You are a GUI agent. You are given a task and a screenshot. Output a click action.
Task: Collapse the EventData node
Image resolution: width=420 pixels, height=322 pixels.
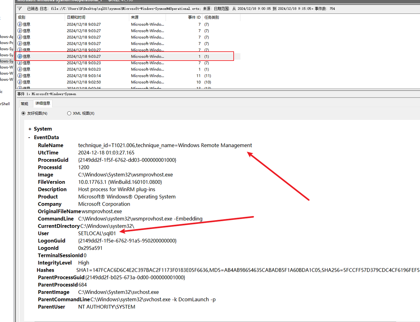point(30,138)
